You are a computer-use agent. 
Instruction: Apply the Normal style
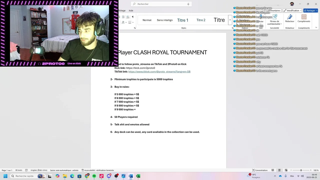[147, 20]
